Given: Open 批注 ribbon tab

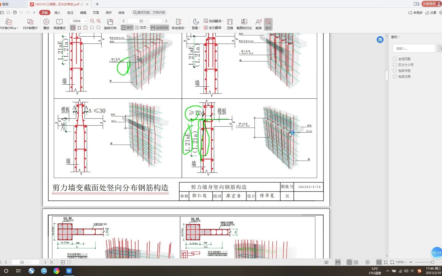Looking at the screenshot, I should coord(70,13).
